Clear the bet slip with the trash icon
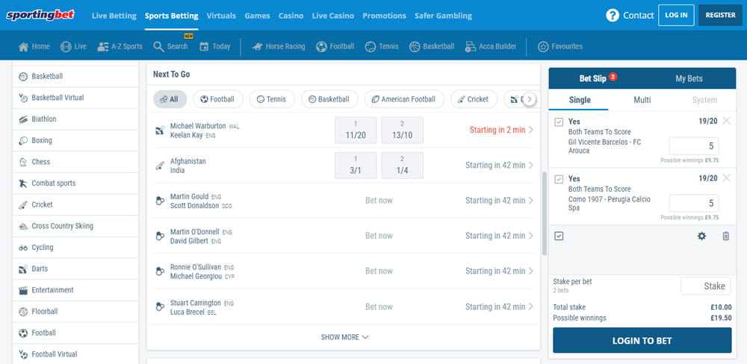The height and width of the screenshot is (364, 747). 725,236
